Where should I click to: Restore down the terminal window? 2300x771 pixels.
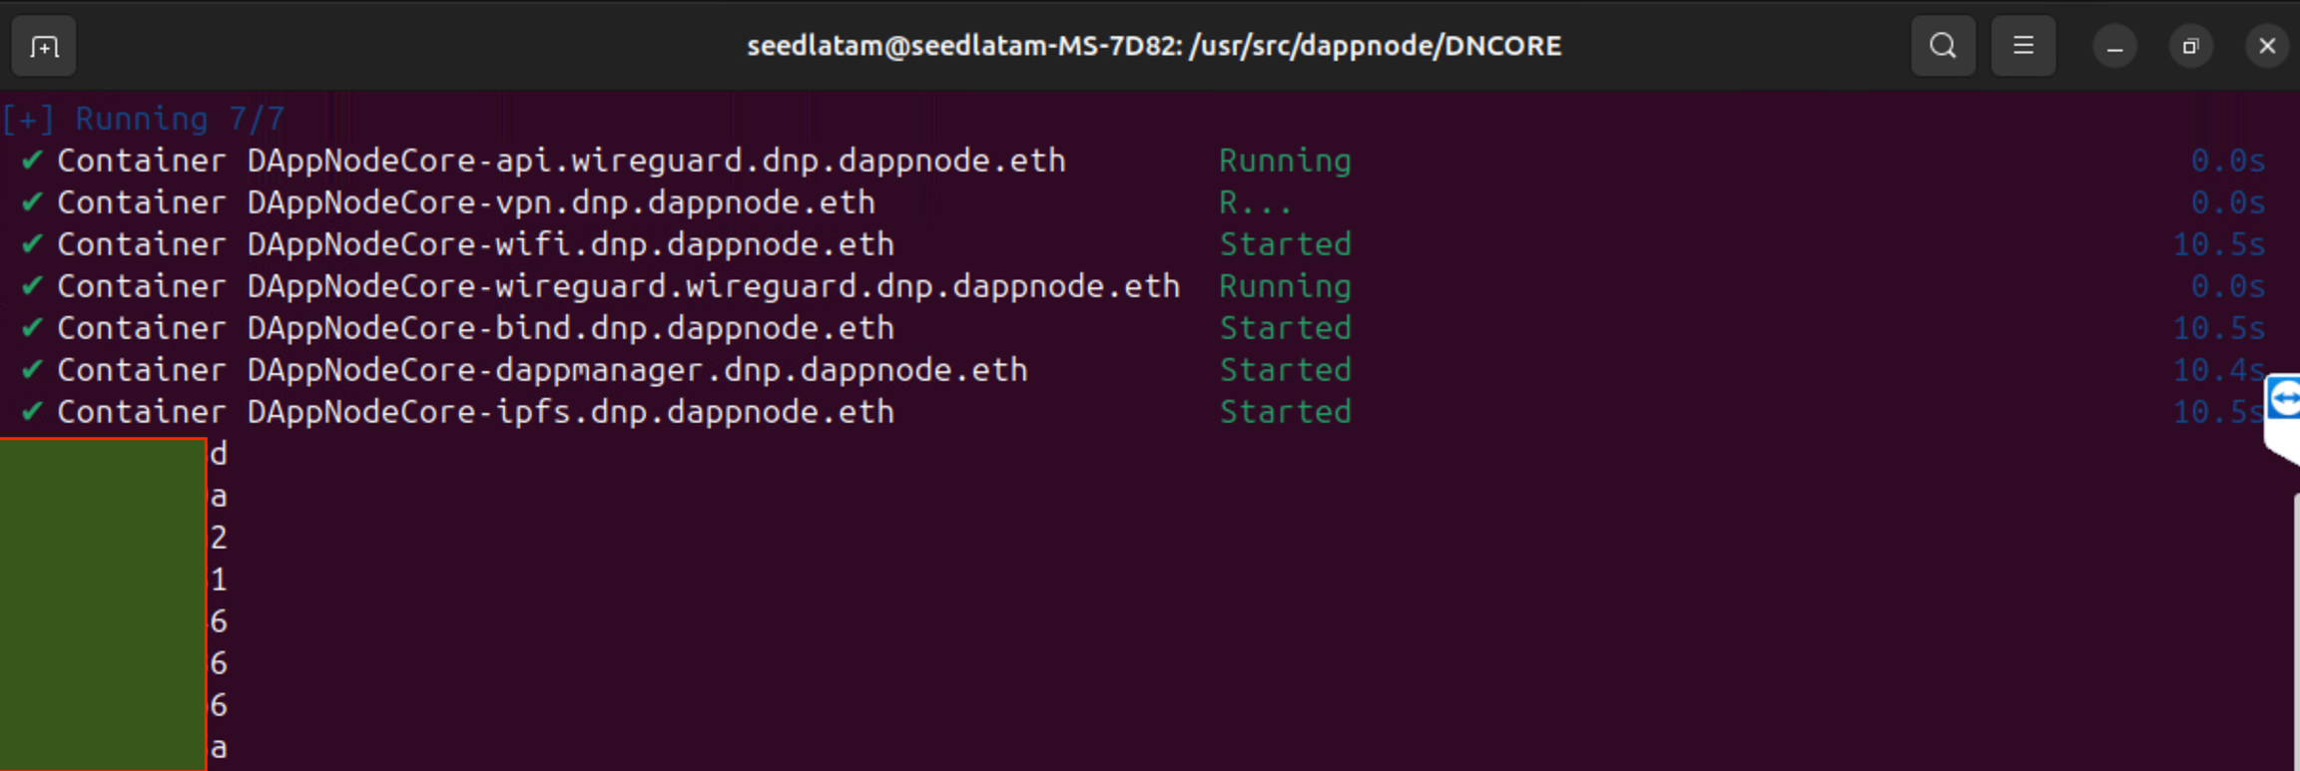2190,47
